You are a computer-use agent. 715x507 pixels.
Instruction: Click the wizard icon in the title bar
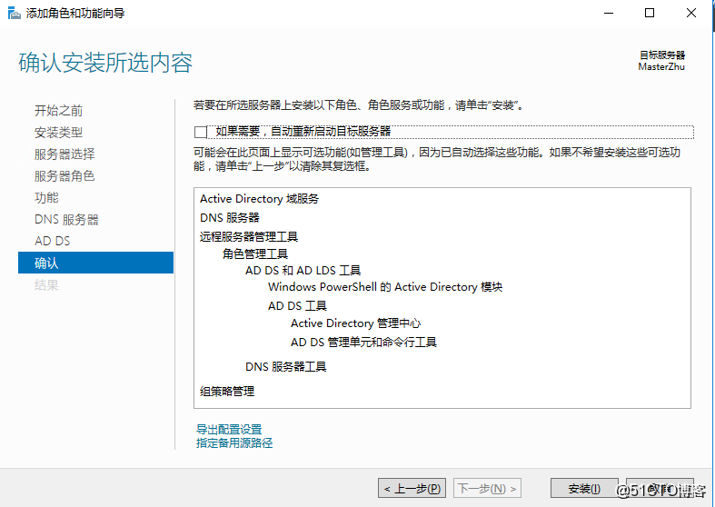[13, 14]
